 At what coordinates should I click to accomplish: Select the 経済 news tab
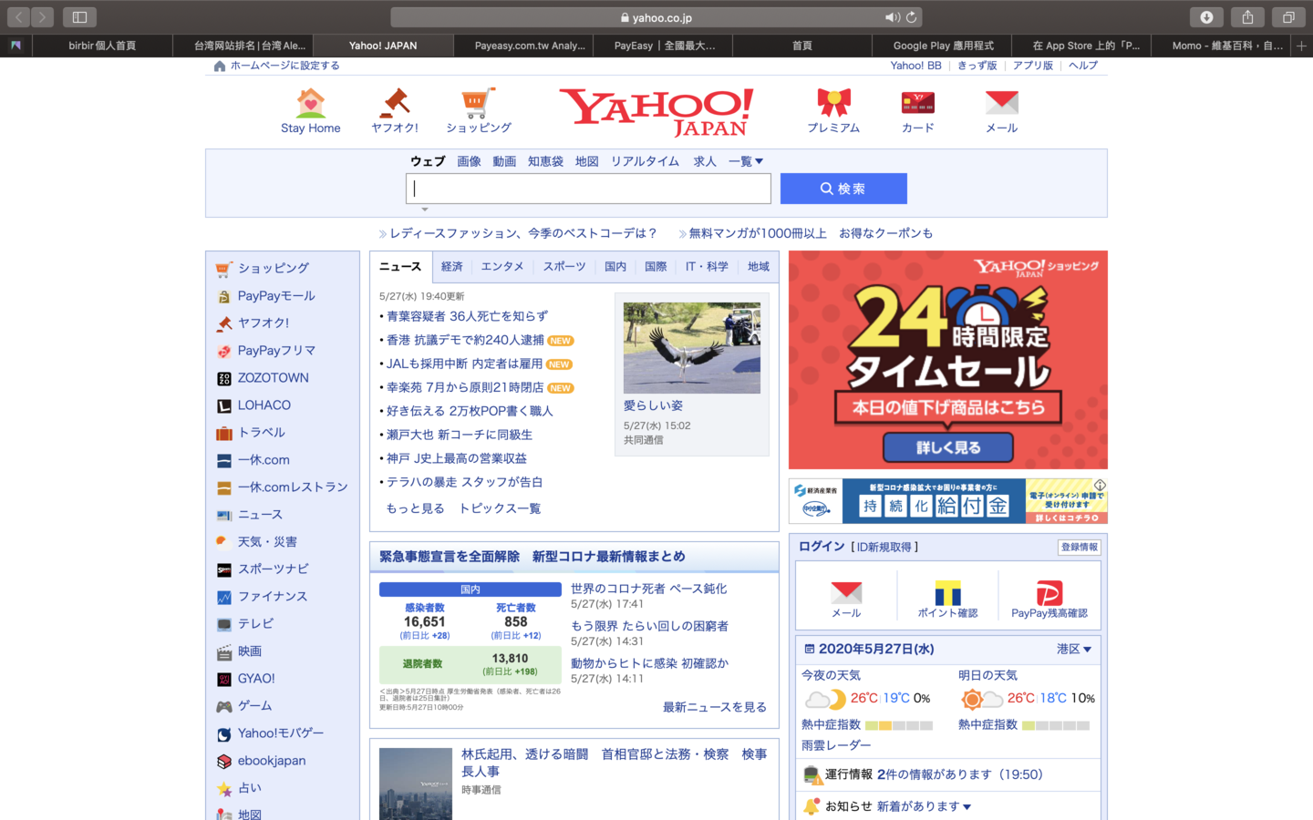(452, 267)
